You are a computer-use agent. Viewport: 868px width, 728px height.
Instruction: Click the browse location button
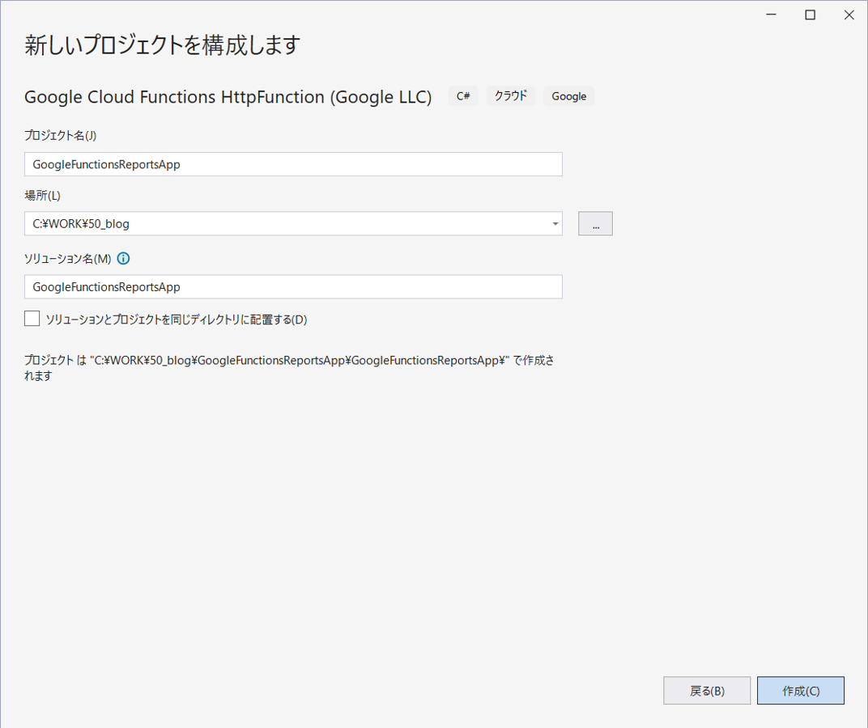(x=595, y=223)
